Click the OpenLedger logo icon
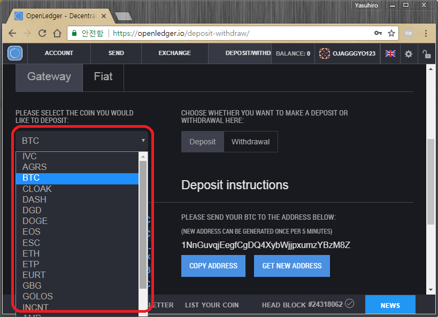 (15, 53)
